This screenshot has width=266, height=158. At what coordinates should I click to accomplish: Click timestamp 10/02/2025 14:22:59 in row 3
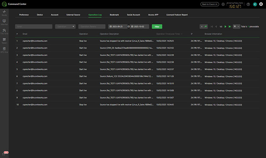(165, 55)
